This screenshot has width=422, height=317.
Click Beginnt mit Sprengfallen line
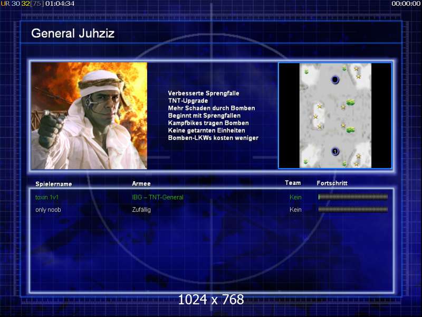(204, 116)
